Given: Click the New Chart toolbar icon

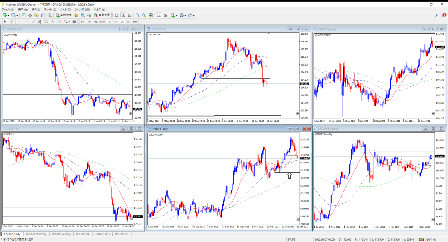Looking at the screenshot, I should (4, 15).
